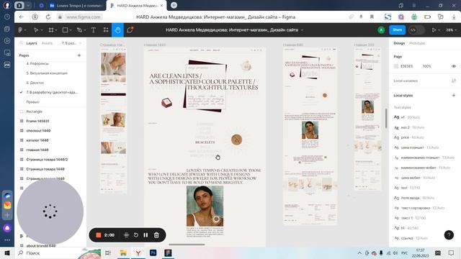Click the blue Share button
Screen dimensions: 461x259
point(397,30)
